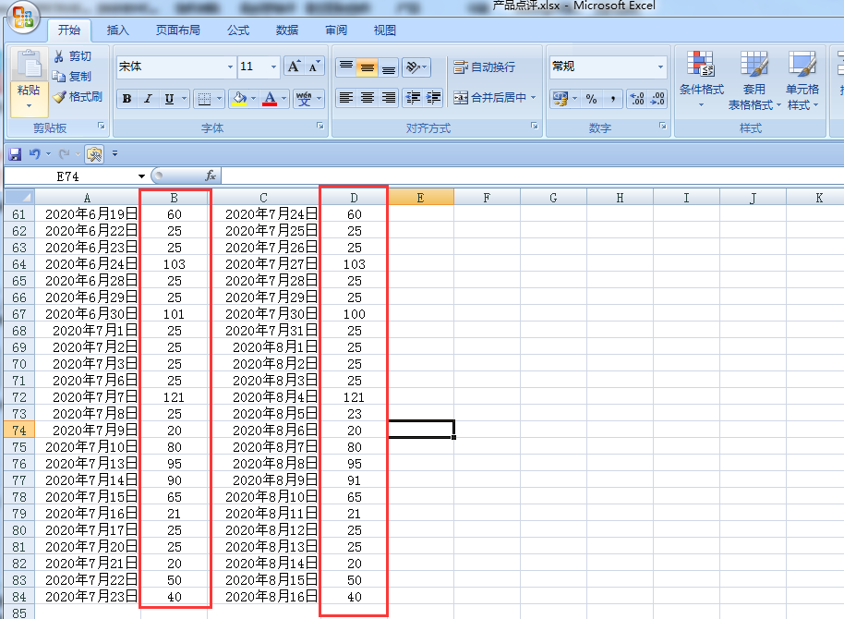Expand the number format 常规 dropdown

660,67
